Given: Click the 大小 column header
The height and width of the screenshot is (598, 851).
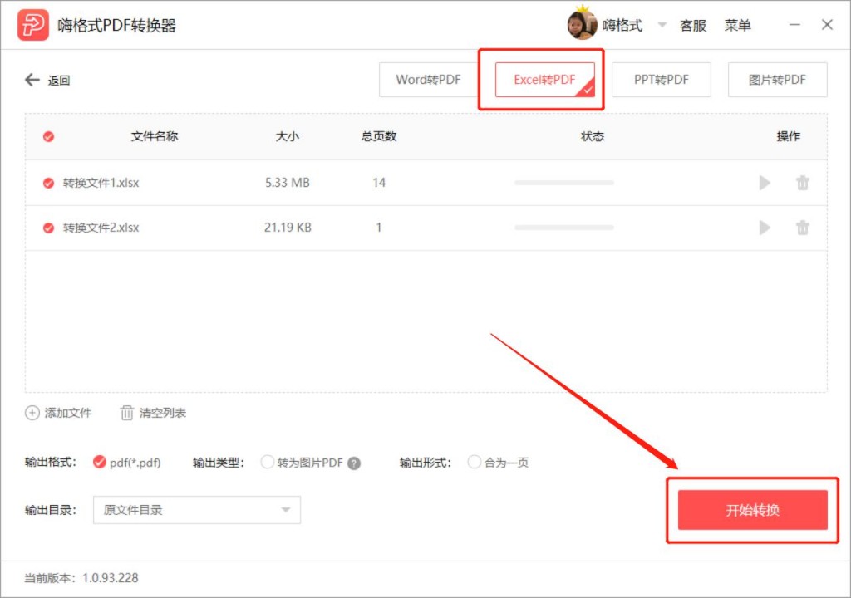Looking at the screenshot, I should pos(287,136).
